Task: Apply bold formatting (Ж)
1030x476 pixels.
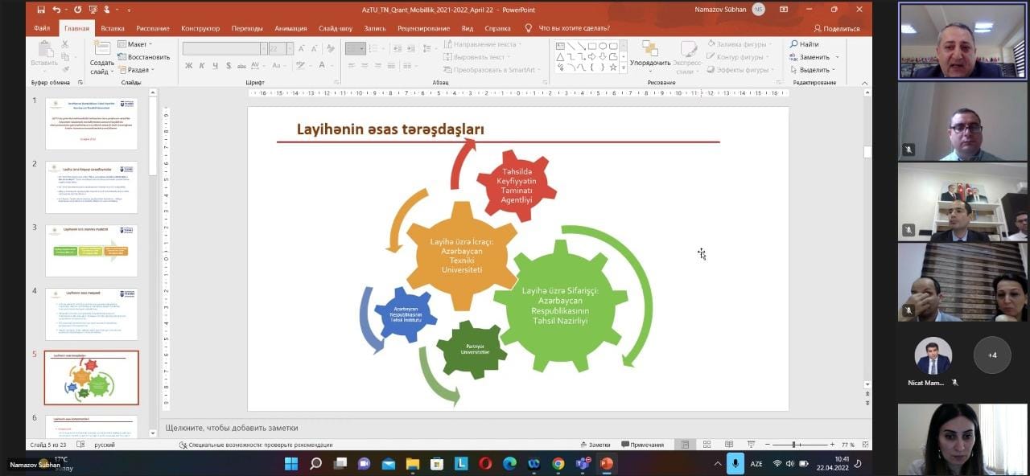Action: [x=189, y=66]
